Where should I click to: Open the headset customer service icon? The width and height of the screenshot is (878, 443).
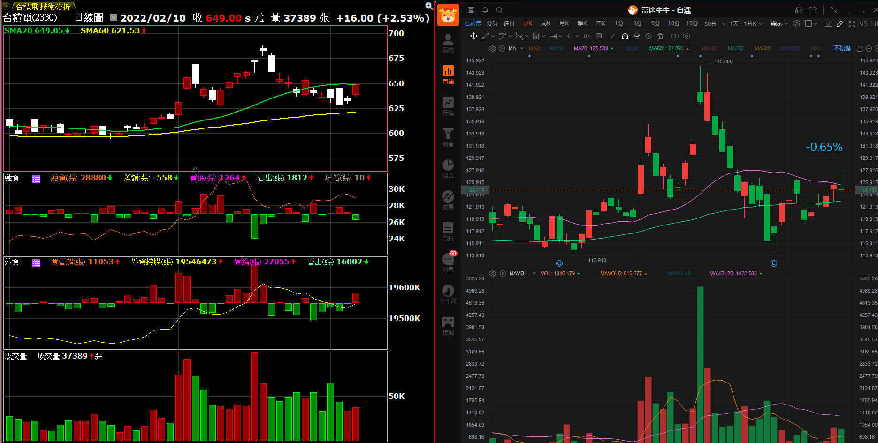pos(799,10)
